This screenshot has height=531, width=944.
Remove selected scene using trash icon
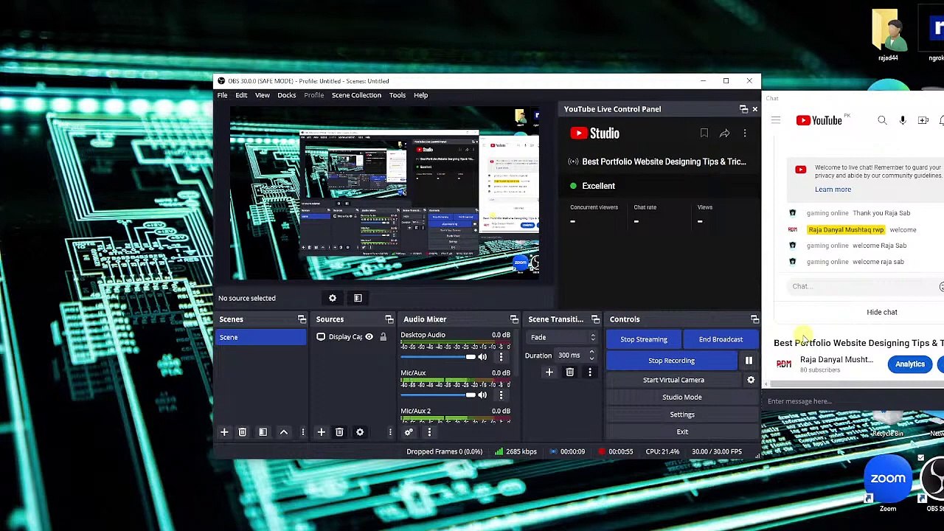[x=242, y=432]
